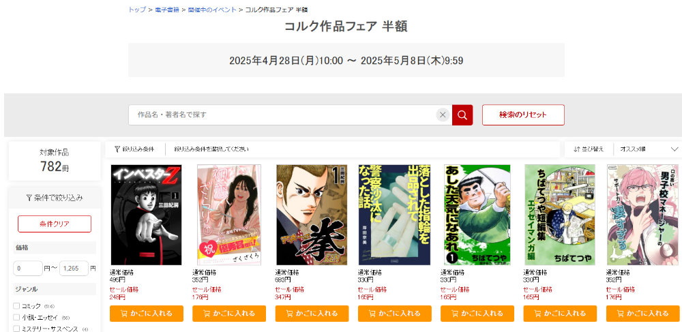This screenshot has height=332, width=682.
Task: Go to トップ breadcrumb link
Action: (137, 10)
